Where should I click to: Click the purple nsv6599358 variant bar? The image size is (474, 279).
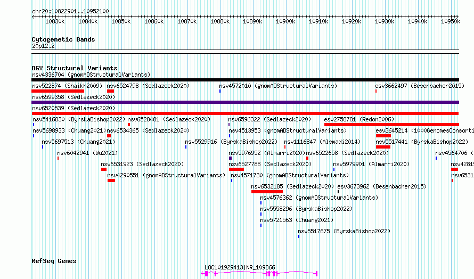[x=245, y=102]
